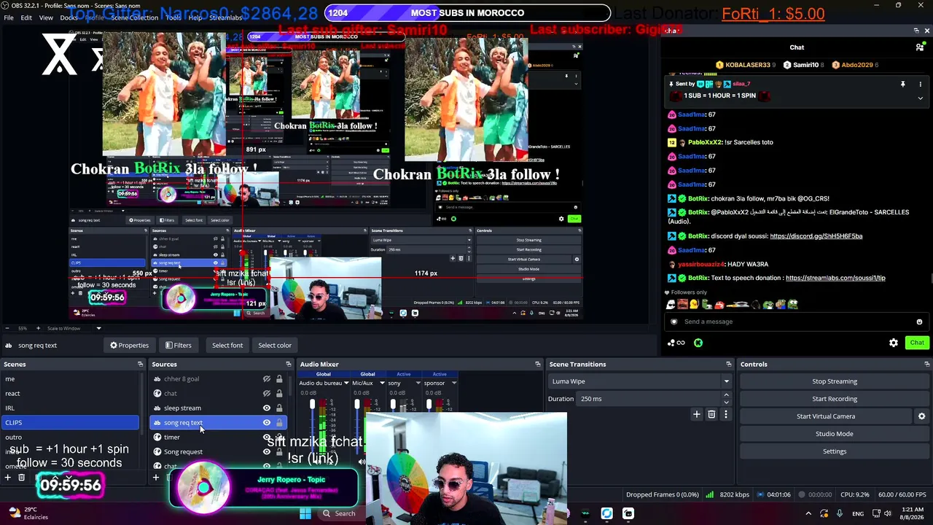
Task: Decrease transition duration with down arrow
Action: [x=726, y=402]
